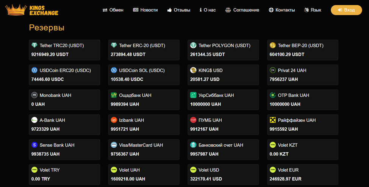Open the Контакты page
The image size is (369, 187).
tap(281, 10)
